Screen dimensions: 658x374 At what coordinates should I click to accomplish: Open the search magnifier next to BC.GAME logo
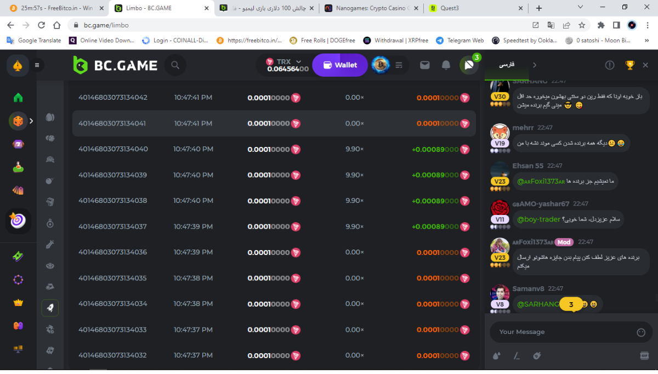(175, 65)
